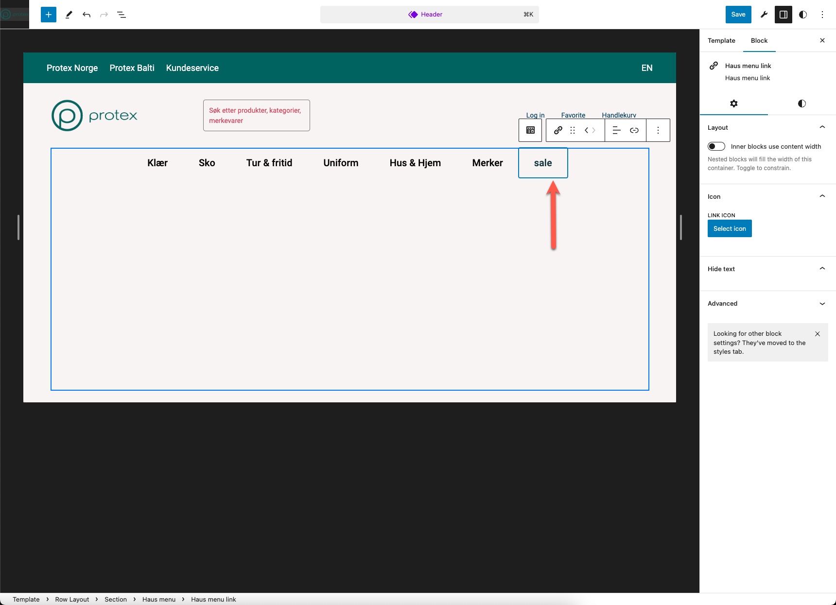The width and height of the screenshot is (836, 605).
Task: Save the header template
Action: coord(738,15)
